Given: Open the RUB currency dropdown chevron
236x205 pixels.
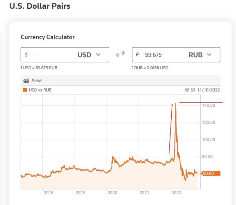Looking at the screenshot, I should [x=209, y=54].
